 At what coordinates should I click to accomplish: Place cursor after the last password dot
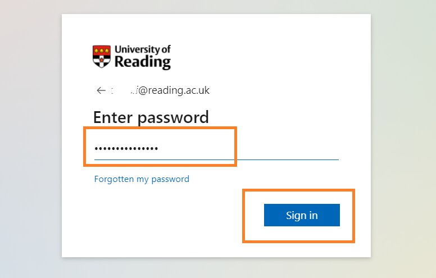tap(160, 149)
